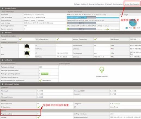
Task: Click the Interface Information subheading
Action: pos(9,42)
